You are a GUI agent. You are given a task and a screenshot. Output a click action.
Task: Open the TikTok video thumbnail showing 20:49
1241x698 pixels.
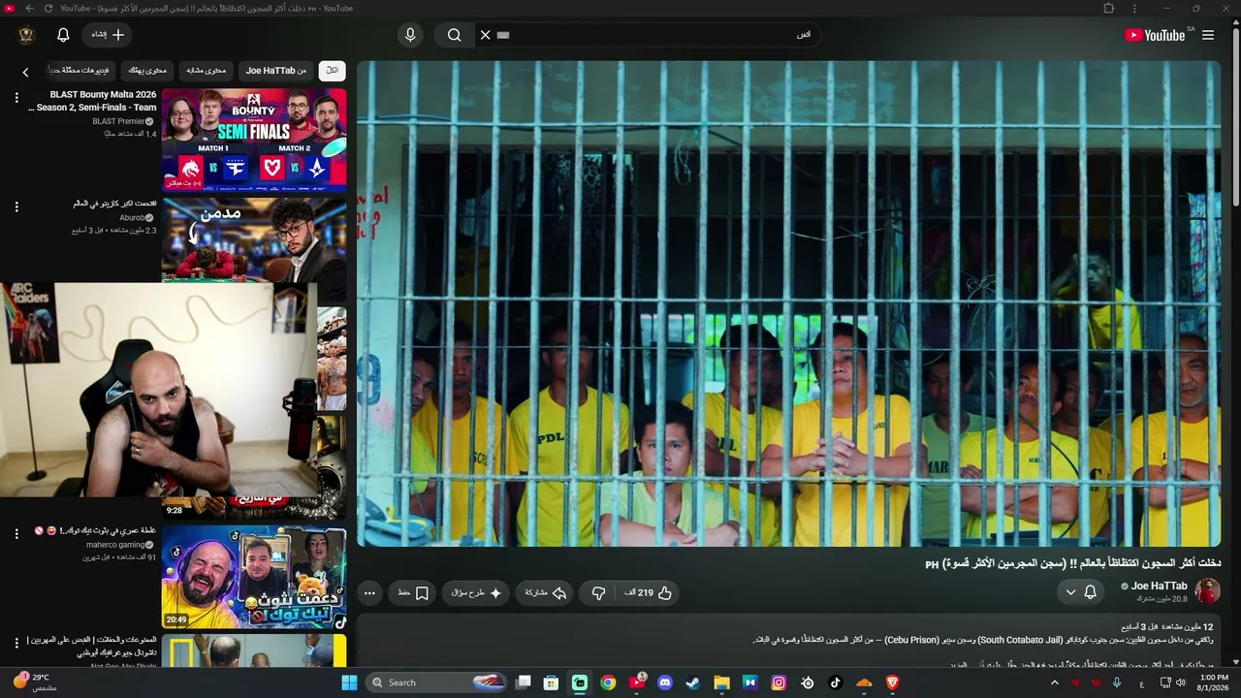[254, 578]
